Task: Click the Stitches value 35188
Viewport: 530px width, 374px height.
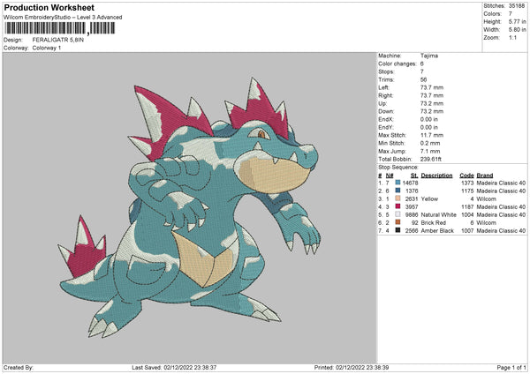Action: [517, 6]
